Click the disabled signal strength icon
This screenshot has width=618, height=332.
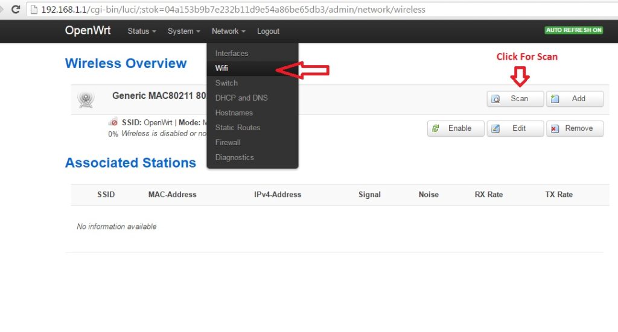point(113,122)
